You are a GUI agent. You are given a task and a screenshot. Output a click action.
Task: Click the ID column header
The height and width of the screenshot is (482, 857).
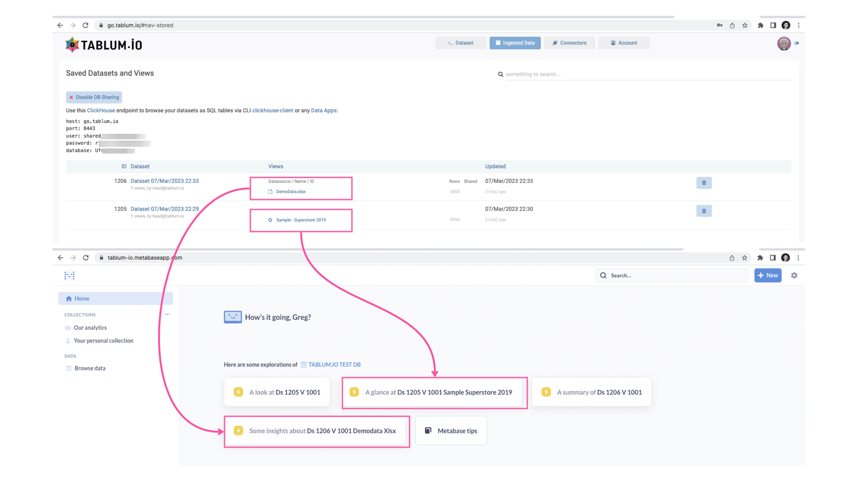124,166
